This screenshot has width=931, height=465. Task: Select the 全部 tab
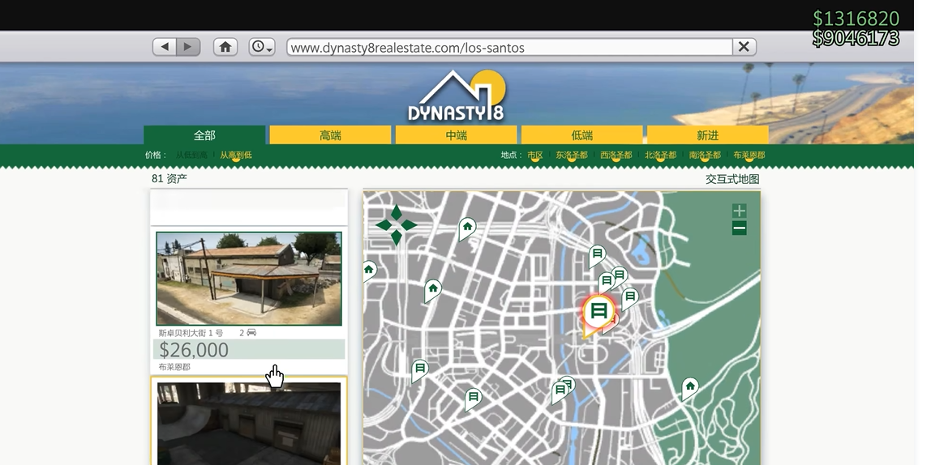pos(204,134)
